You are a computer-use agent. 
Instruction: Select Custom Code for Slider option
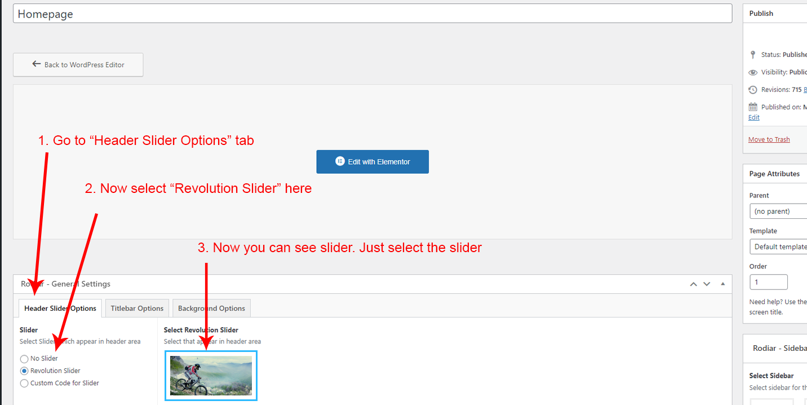(x=24, y=384)
